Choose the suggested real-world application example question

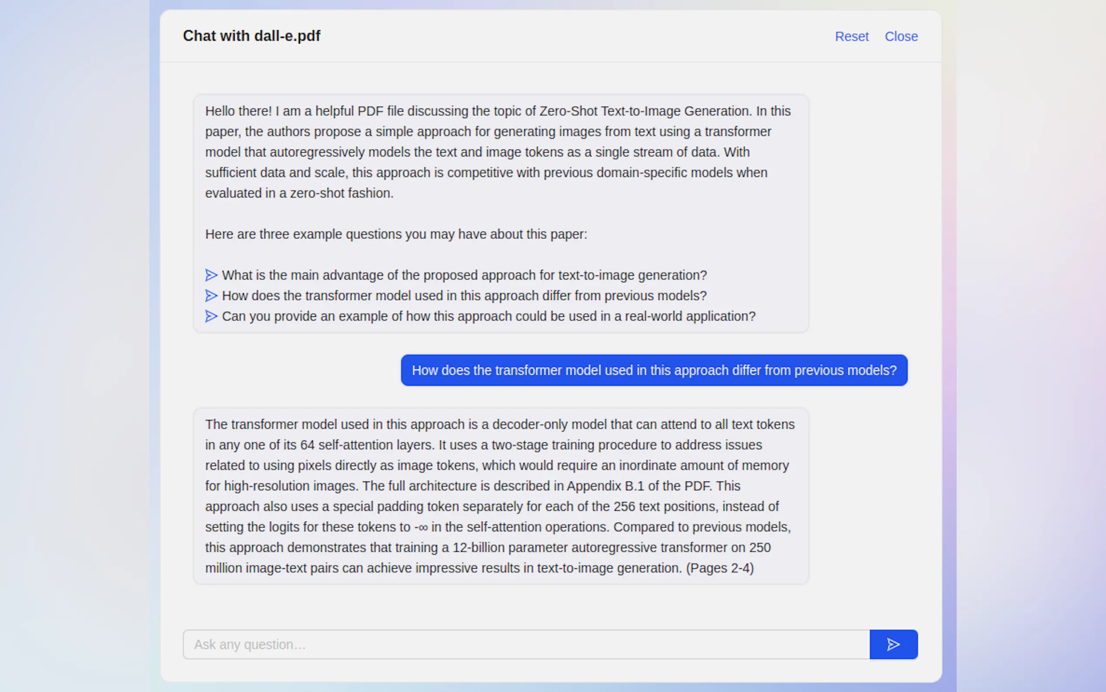click(488, 316)
